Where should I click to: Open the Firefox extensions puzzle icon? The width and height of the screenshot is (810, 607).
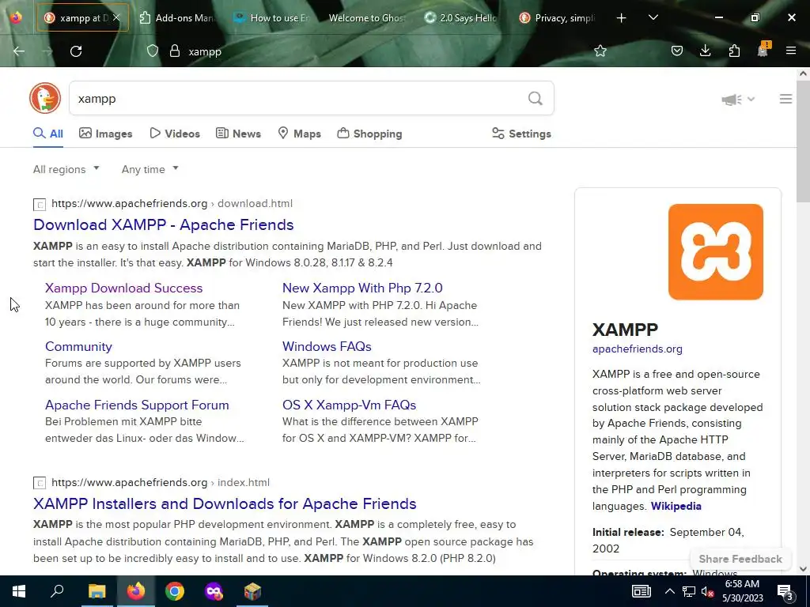click(734, 51)
